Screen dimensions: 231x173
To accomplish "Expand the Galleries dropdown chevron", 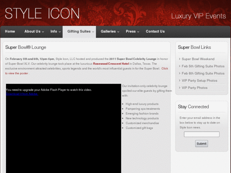I will click(x=118, y=32).
